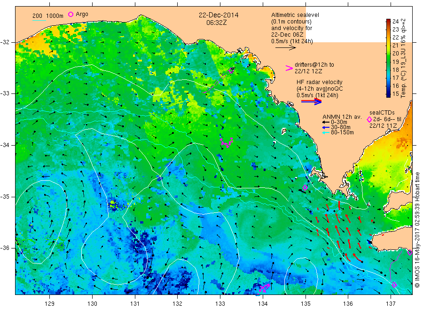Click the magenta drifter track near 133°E, 32.5°S

click(x=219, y=80)
